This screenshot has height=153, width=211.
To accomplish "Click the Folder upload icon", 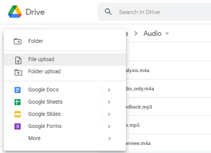I will coord(18,73).
